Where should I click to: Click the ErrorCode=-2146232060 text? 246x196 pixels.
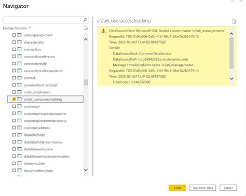[131, 82]
